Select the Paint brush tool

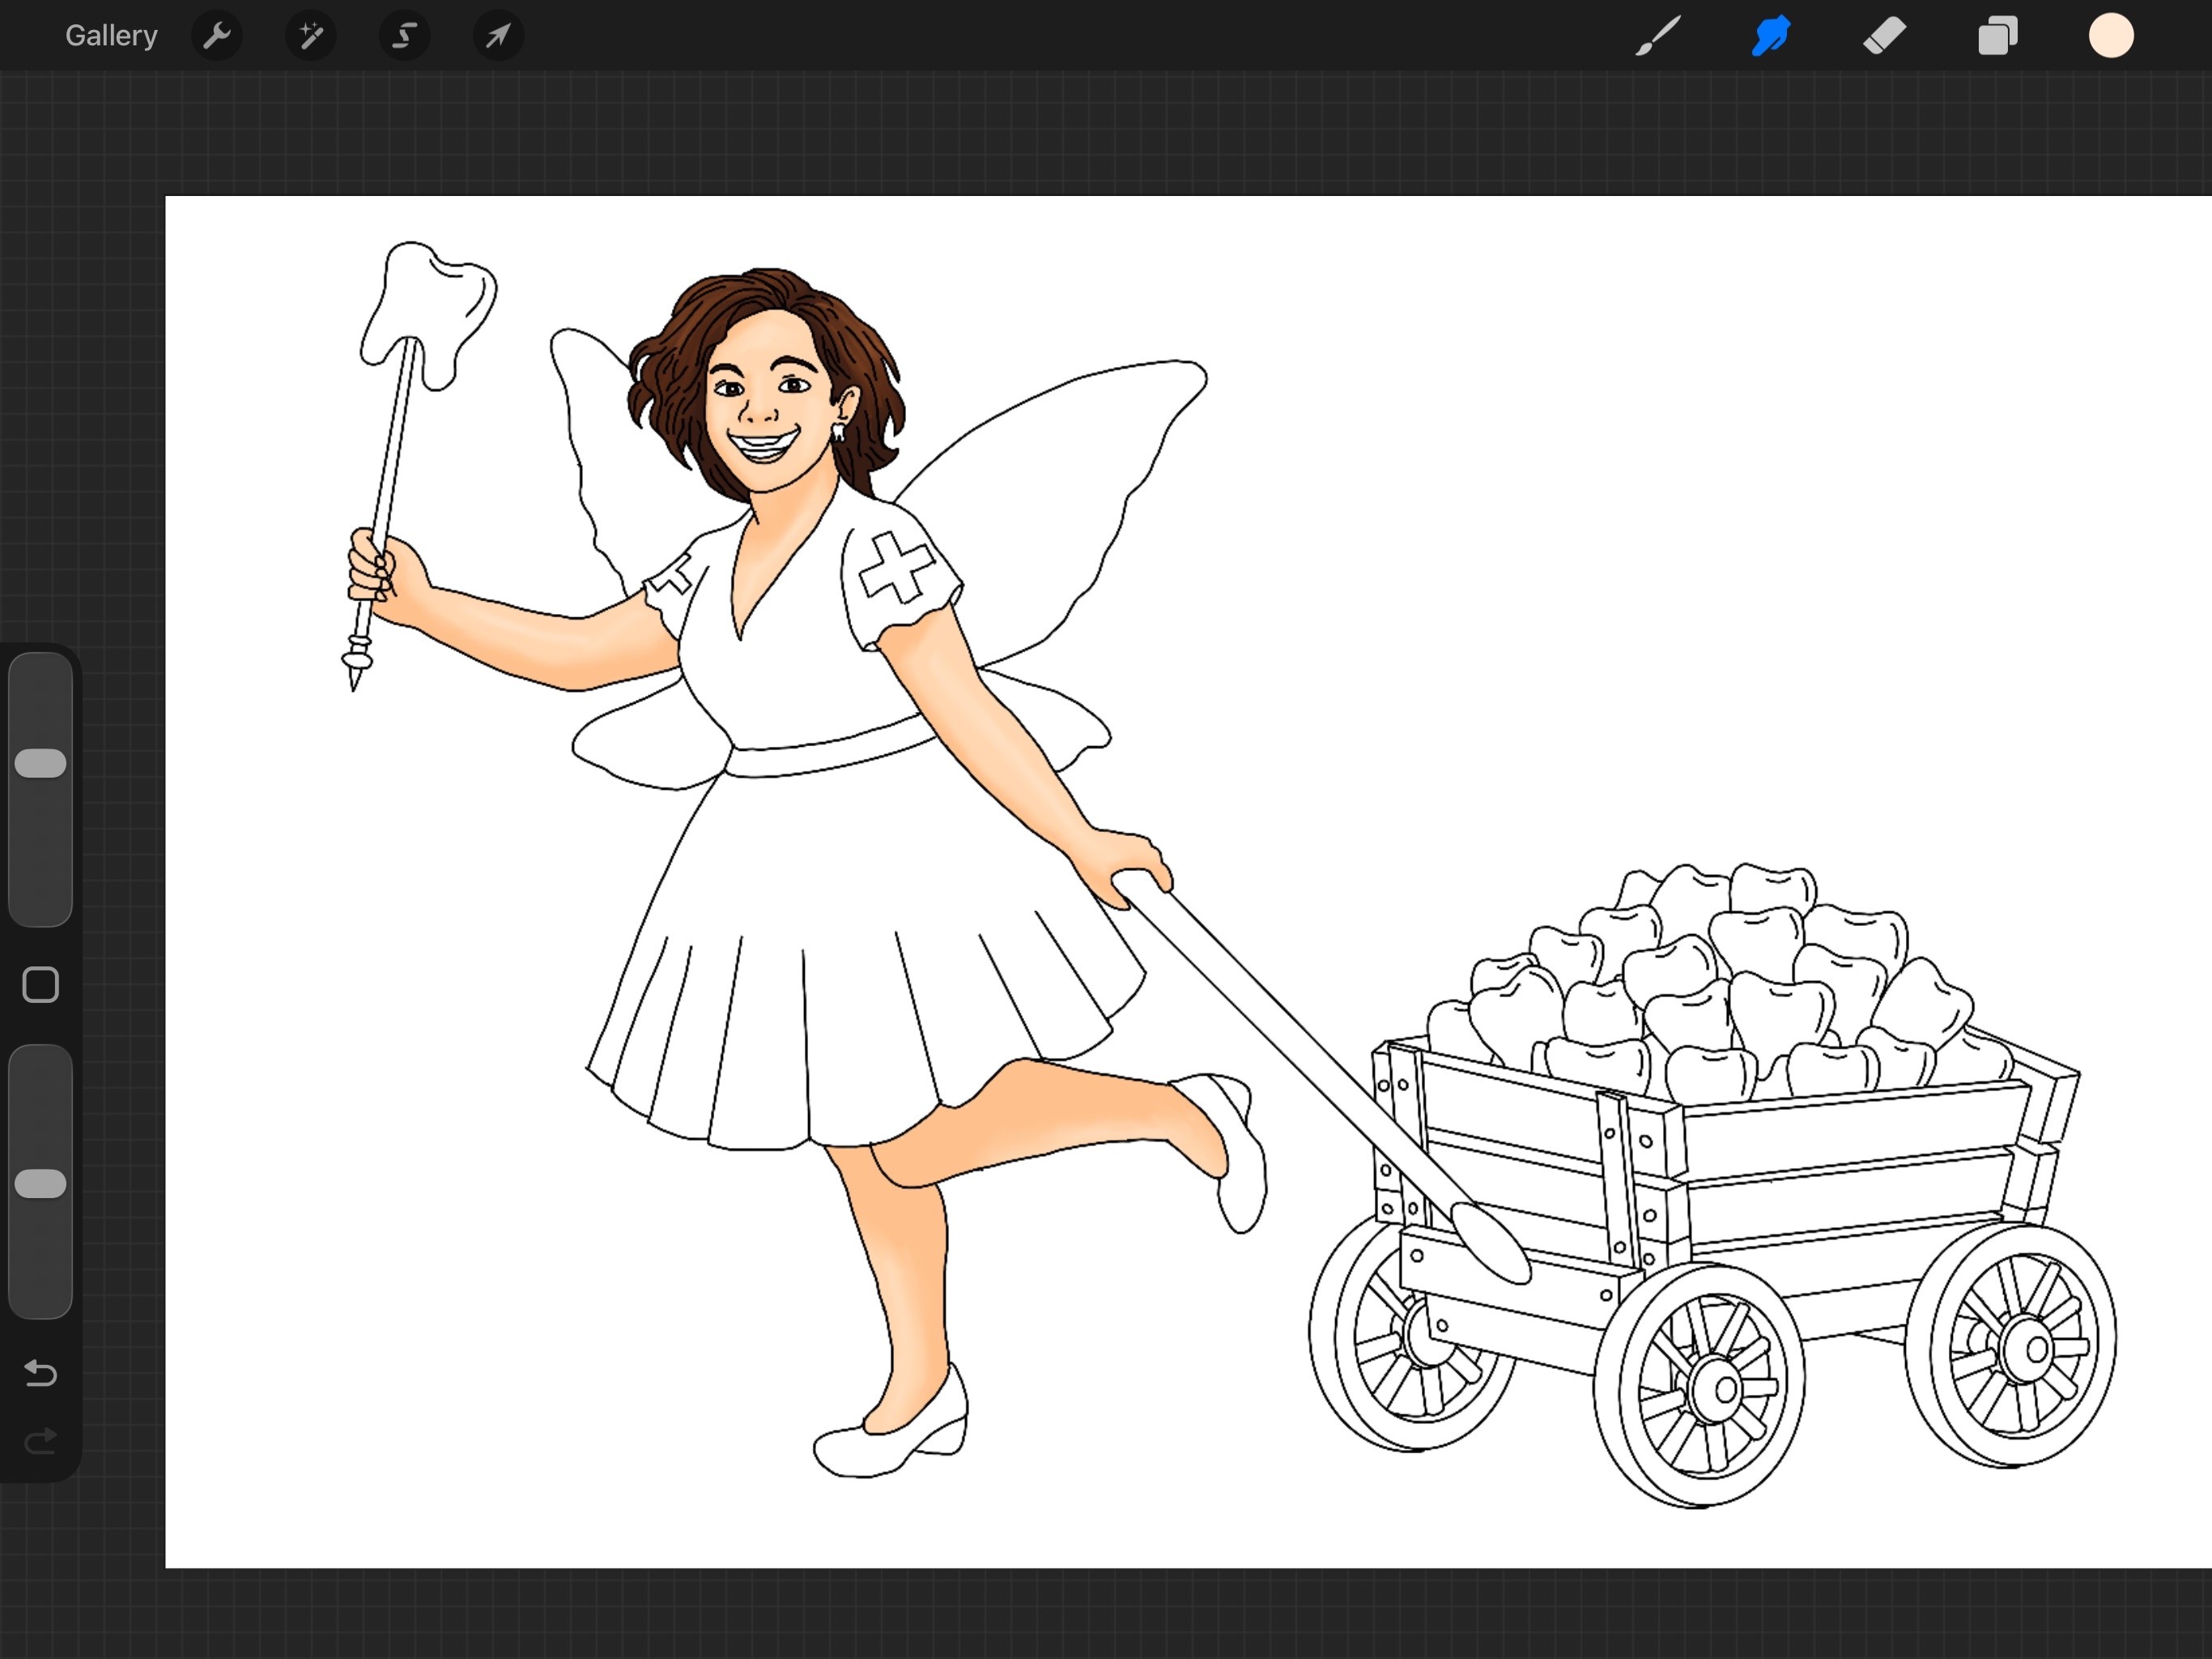(1657, 36)
